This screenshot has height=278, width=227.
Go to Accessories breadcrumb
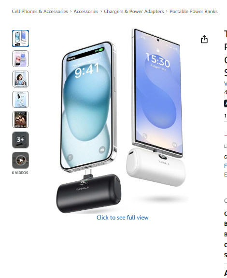point(86,11)
